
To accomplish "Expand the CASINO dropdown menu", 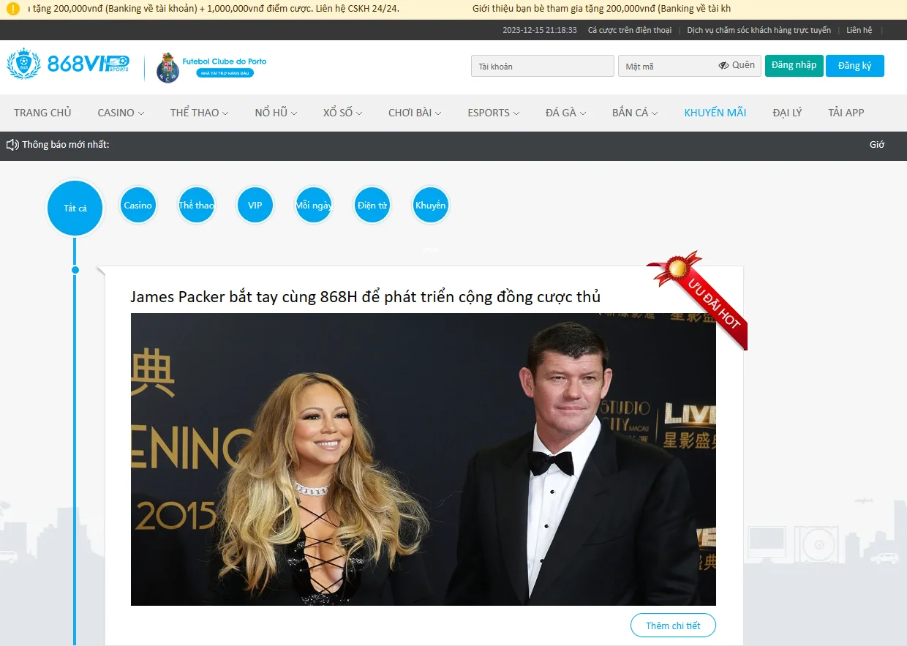I will click(x=121, y=113).
